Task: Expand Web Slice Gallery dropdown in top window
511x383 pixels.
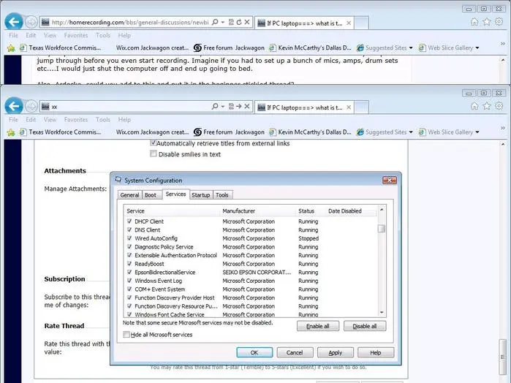Action: 477,48
